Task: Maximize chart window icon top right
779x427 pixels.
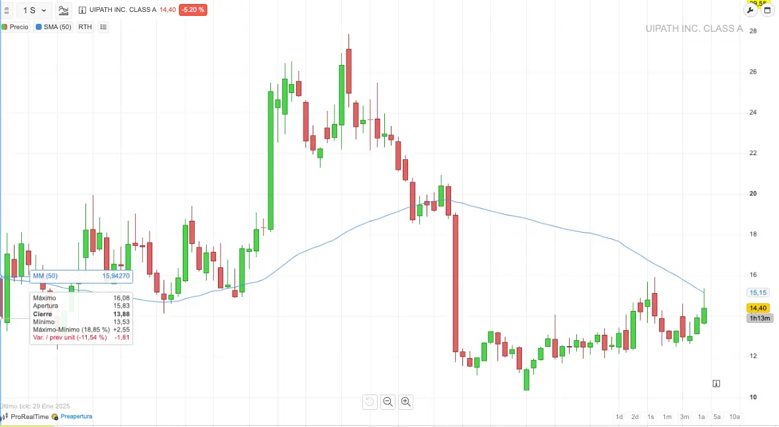Action: pyautogui.click(x=767, y=10)
